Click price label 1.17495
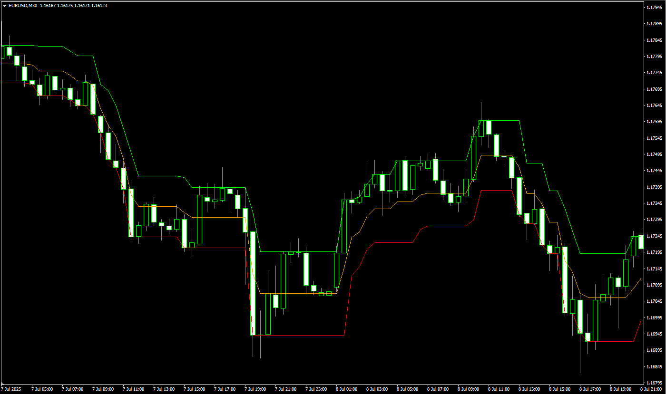The width and height of the screenshot is (666, 394). (x=655, y=154)
